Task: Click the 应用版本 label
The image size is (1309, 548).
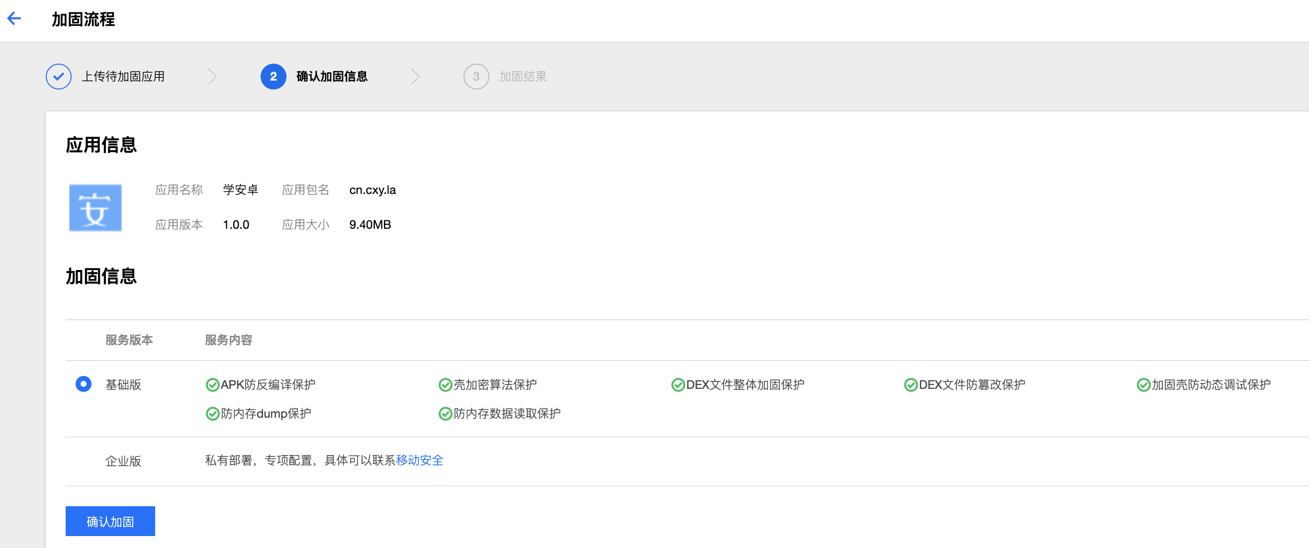Action: (x=179, y=224)
